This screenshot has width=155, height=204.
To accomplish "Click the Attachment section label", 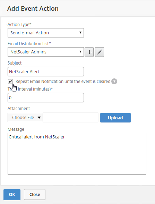I will tap(19, 108).
